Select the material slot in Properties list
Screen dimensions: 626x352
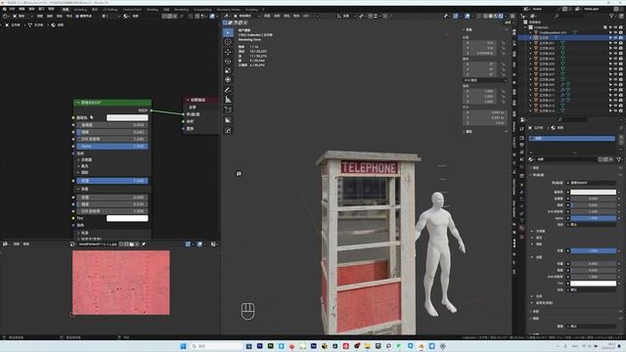pyautogui.click(x=572, y=139)
